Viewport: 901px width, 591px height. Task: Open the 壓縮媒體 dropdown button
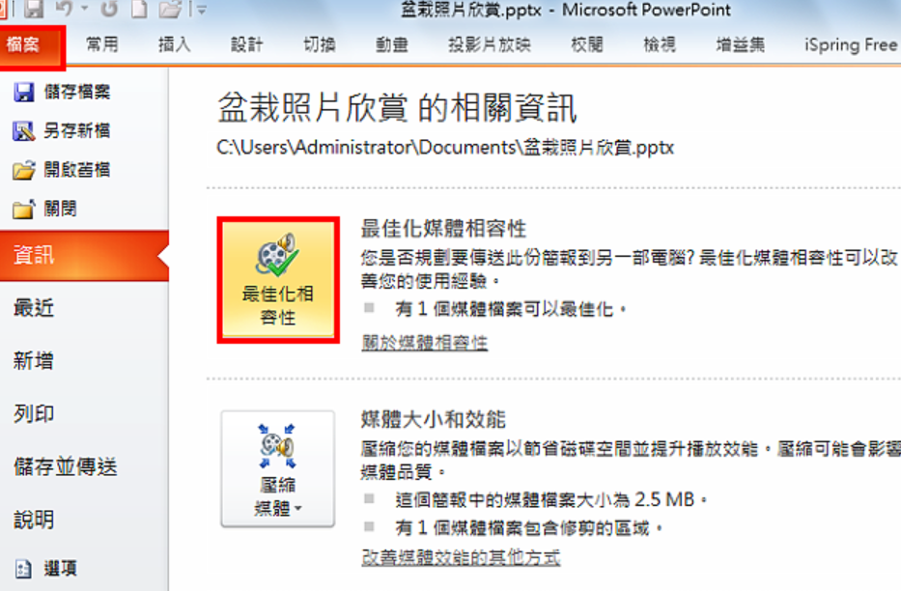pos(277,468)
